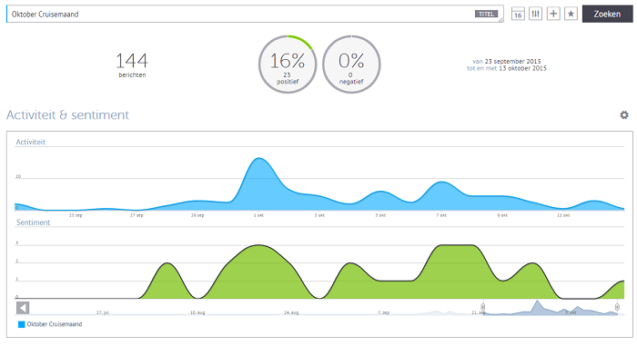Click the Oktober Cruisemaand search field

(255, 14)
